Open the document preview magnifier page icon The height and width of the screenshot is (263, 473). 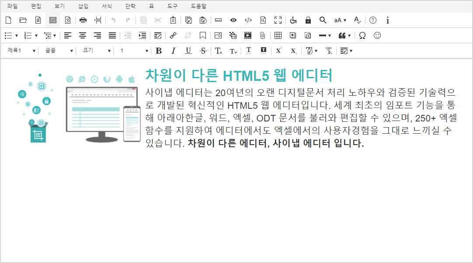263,20
